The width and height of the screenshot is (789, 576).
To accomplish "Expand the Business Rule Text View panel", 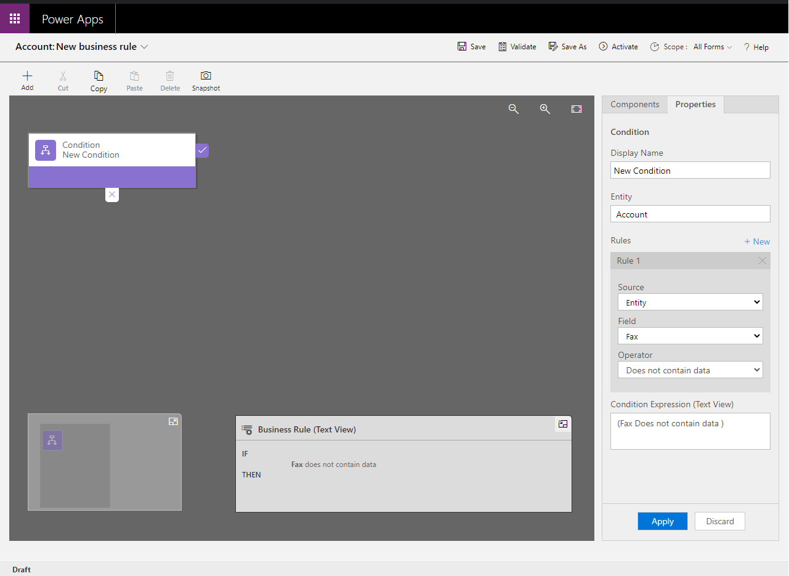I will coord(562,424).
